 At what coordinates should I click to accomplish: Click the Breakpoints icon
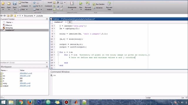72,3
